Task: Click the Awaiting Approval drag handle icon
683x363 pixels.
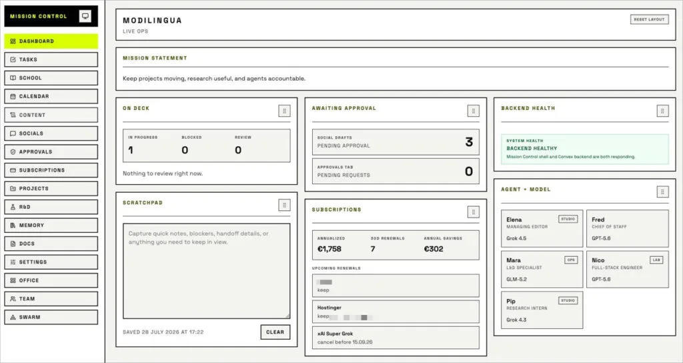Action: point(474,111)
